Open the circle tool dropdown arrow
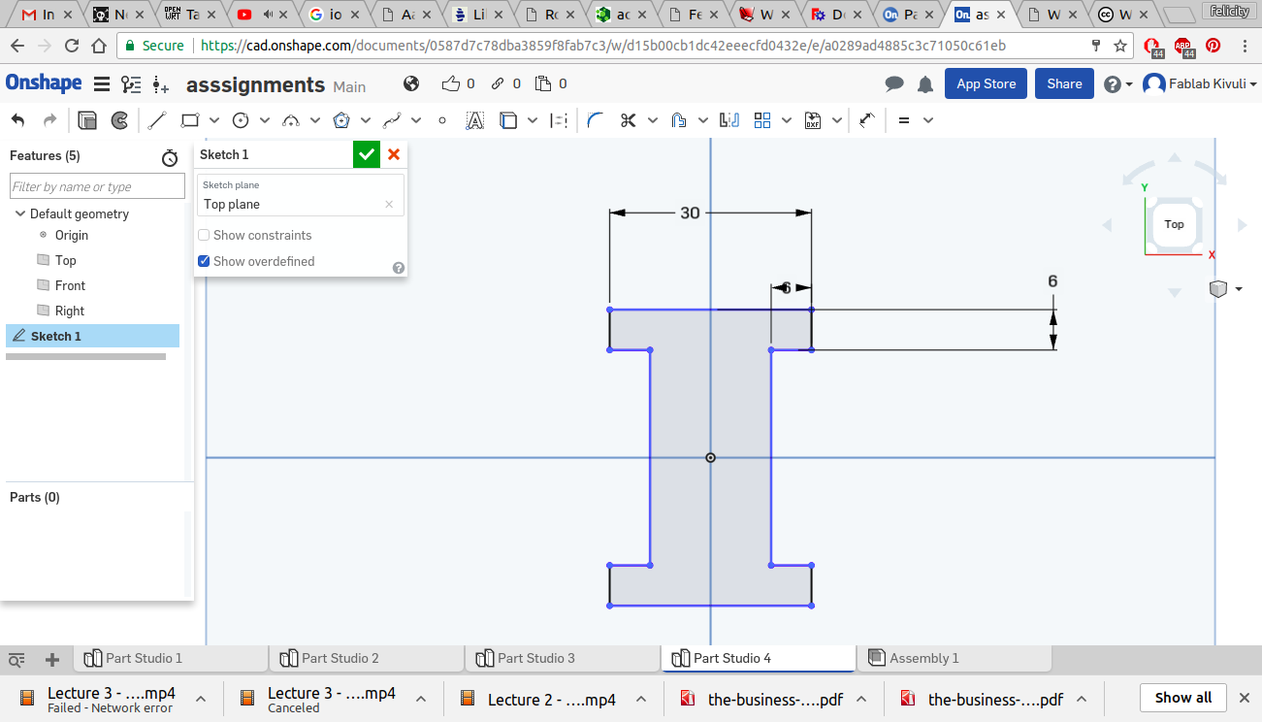This screenshot has width=1262, height=722. 265,120
